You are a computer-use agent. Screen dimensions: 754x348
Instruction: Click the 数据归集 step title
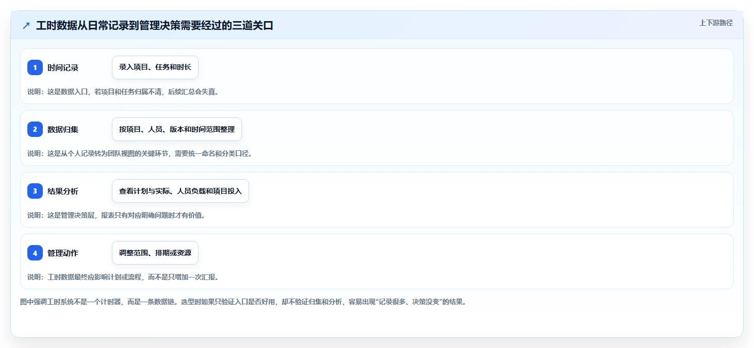click(63, 129)
